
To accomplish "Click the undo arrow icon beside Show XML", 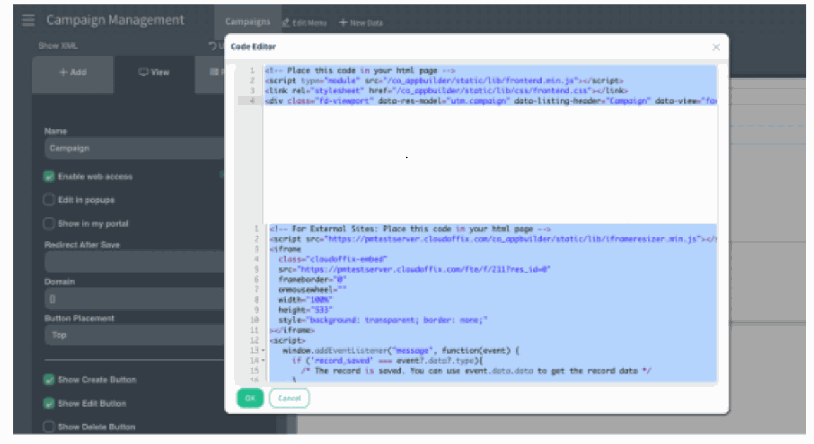I will pos(212,46).
